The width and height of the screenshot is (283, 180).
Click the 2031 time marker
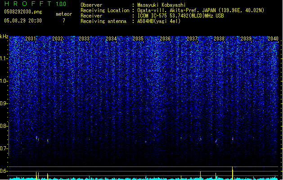click(x=30, y=39)
